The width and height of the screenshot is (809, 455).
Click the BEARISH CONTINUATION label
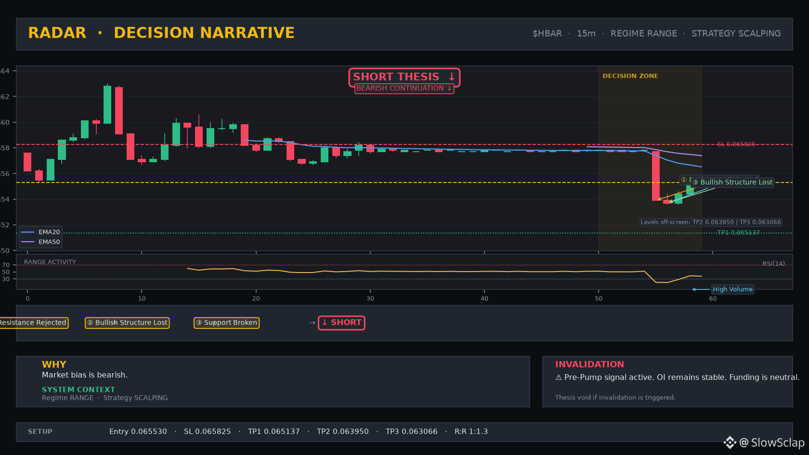coord(404,88)
